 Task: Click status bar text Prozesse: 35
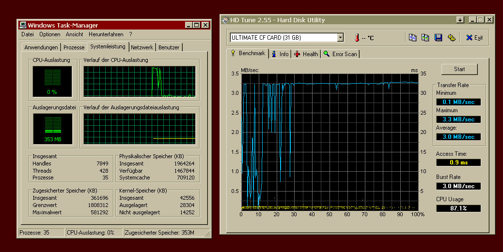pos(34,233)
